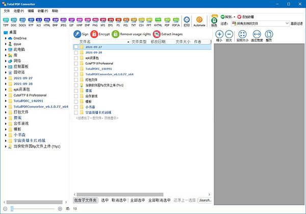Click the PS format icon
Viewport: 306px width, 214px height.
118,21
